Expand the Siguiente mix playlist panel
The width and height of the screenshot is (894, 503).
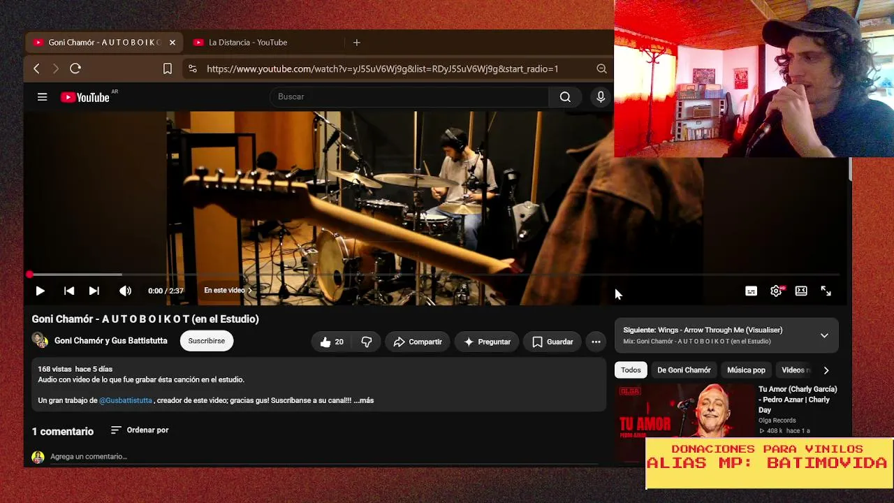pyautogui.click(x=824, y=335)
